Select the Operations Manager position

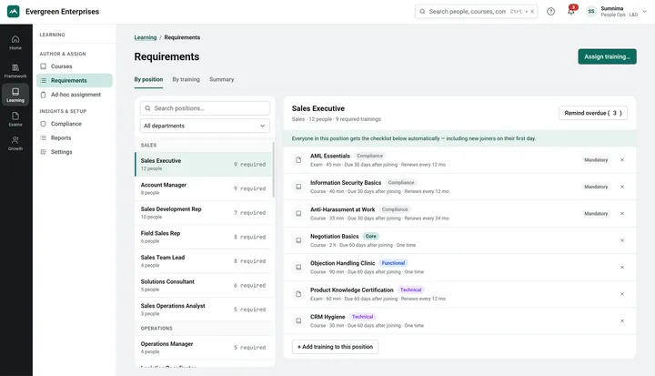(203, 348)
